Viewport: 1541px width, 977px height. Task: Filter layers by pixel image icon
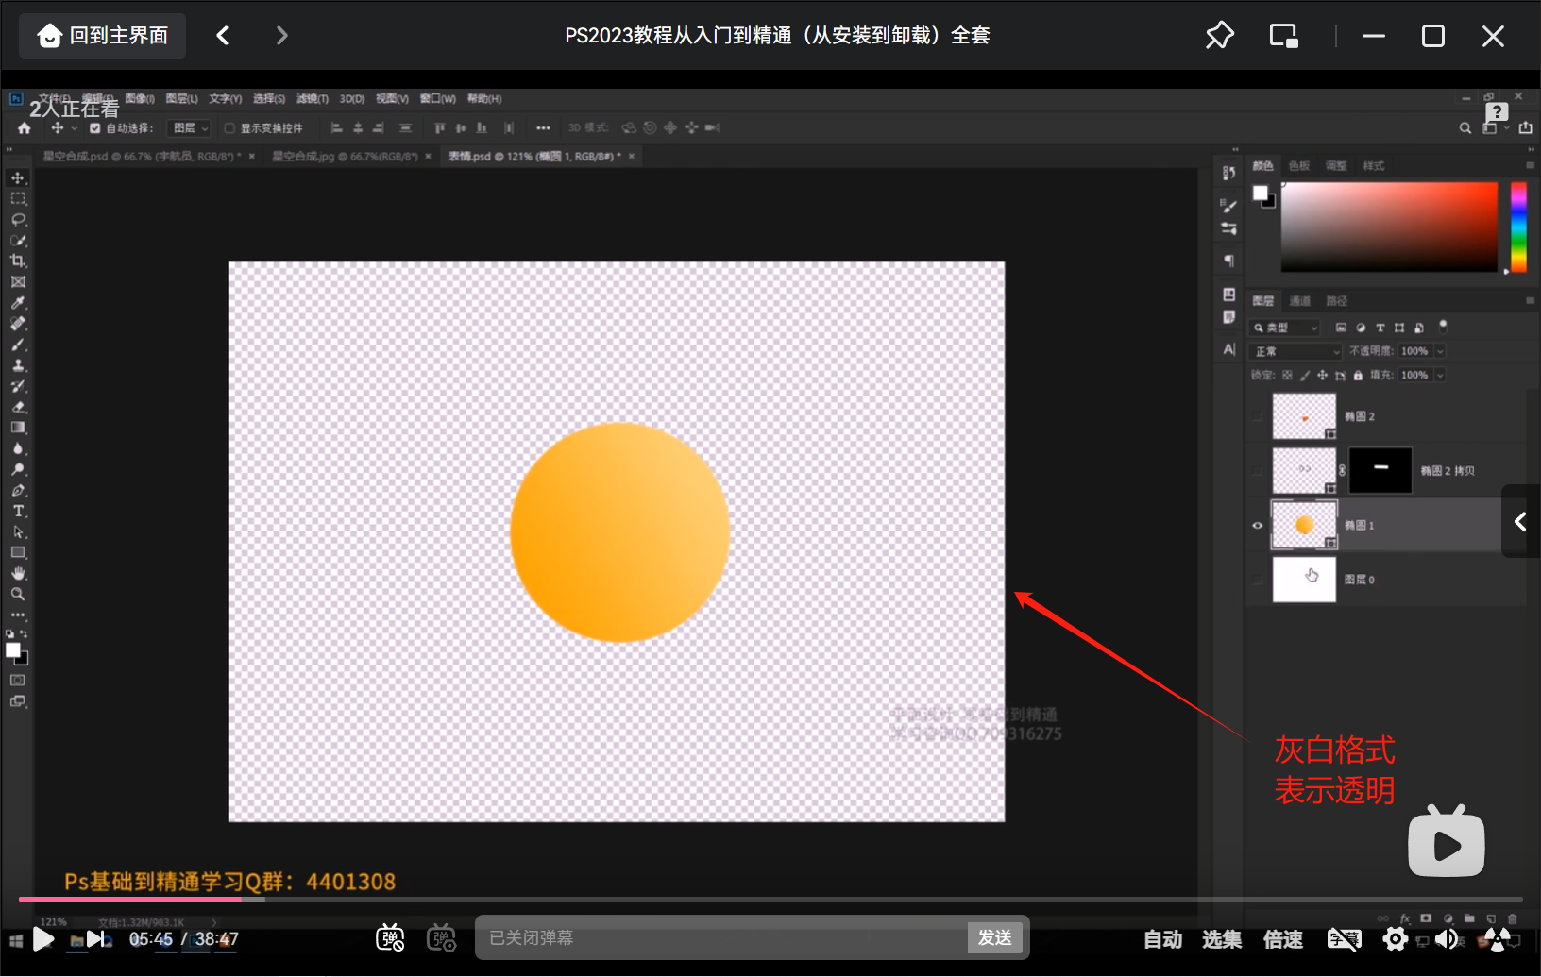coord(1341,328)
